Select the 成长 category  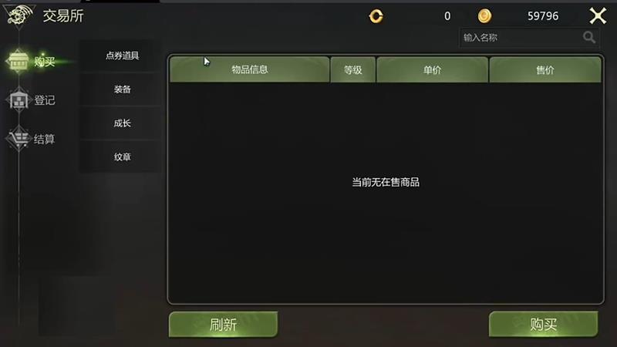tap(122, 123)
